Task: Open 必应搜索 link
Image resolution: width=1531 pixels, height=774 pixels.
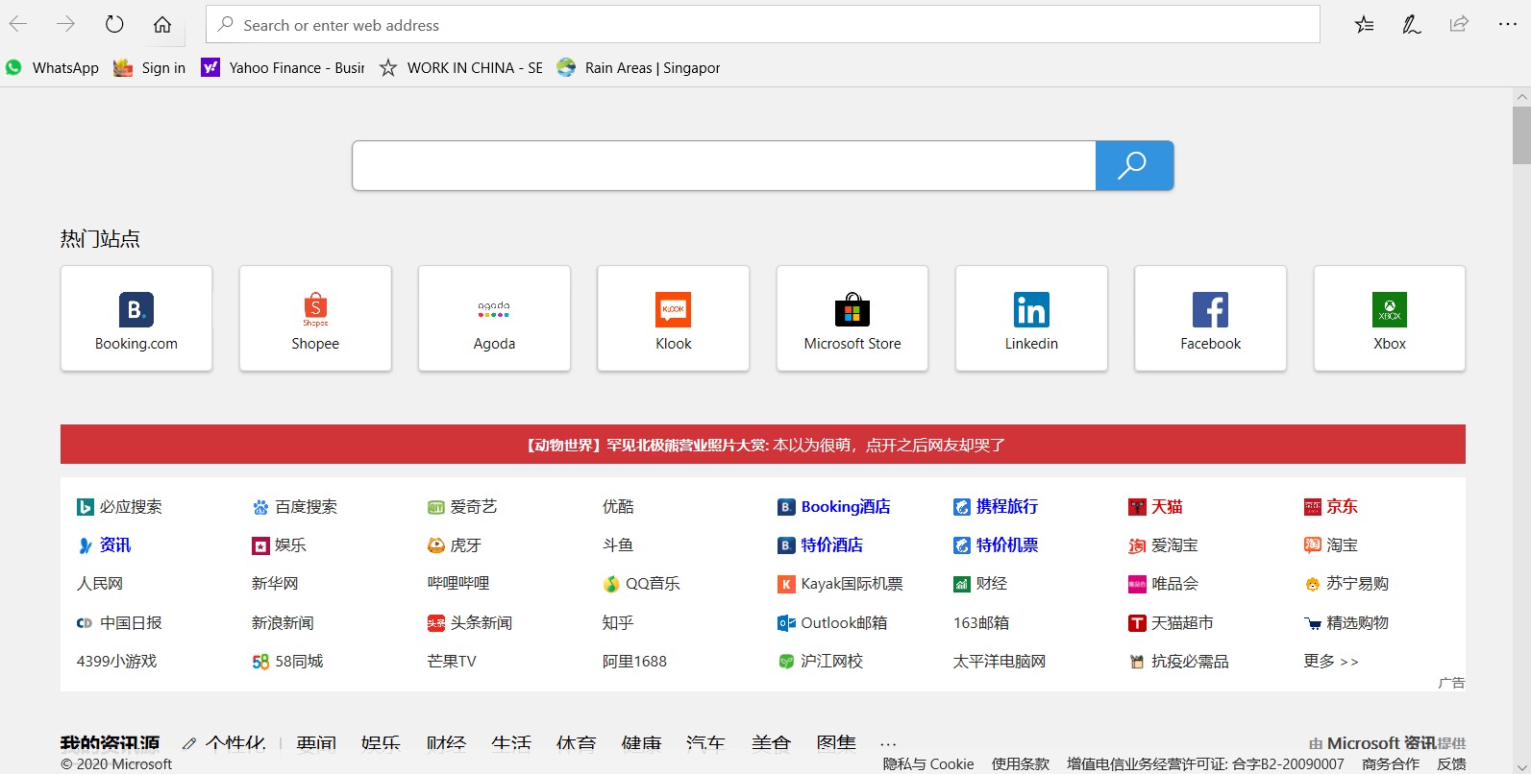Action: pyautogui.click(x=119, y=507)
